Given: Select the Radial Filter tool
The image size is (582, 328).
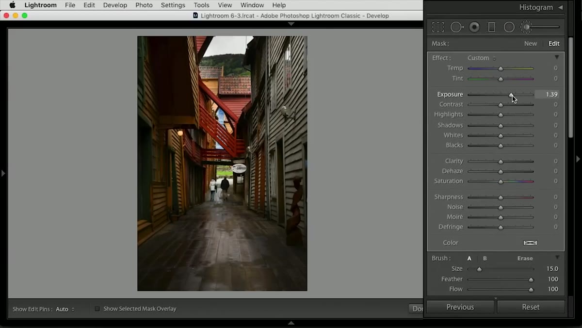Looking at the screenshot, I should (509, 27).
